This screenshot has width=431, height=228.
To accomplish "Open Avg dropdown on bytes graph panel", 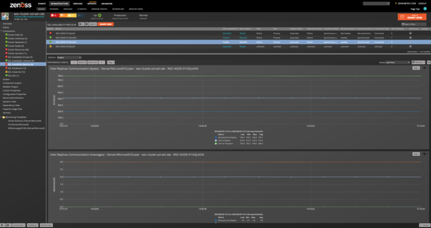I will coord(416,68).
